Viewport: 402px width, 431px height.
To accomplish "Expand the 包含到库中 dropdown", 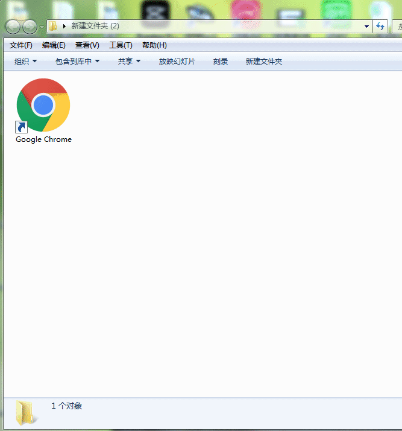I will 77,62.
